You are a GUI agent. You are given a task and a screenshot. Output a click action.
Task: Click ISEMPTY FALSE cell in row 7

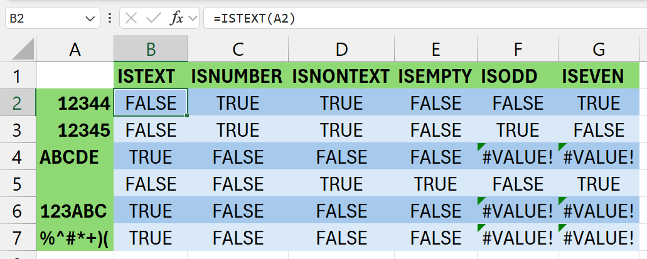[x=436, y=238]
